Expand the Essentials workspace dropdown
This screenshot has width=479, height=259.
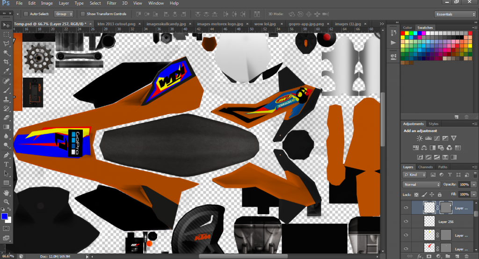click(x=455, y=14)
